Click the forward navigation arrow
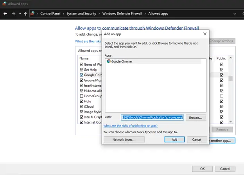Image resolution: width=244 pixels, height=175 pixels. (14, 14)
